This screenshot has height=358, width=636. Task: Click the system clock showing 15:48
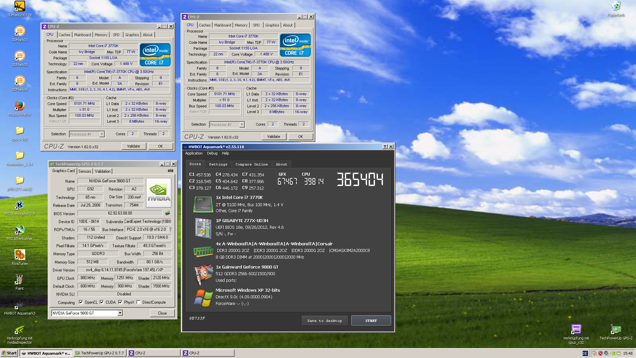click(x=628, y=353)
